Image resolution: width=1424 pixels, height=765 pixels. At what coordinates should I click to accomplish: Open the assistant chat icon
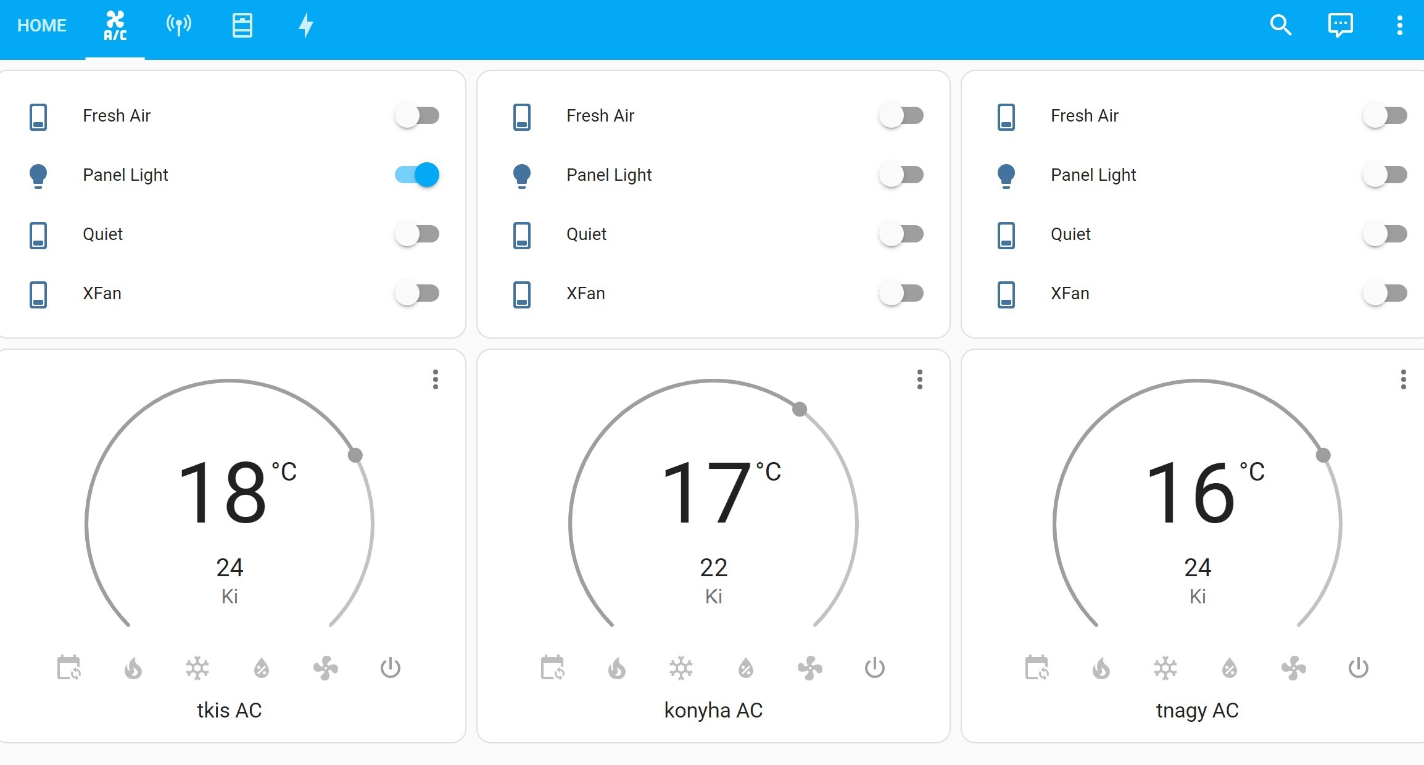coord(1340,25)
